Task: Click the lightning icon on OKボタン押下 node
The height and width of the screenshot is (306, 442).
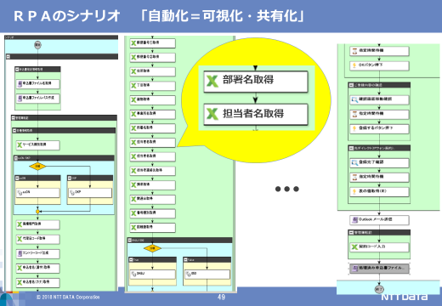Action: (354, 65)
